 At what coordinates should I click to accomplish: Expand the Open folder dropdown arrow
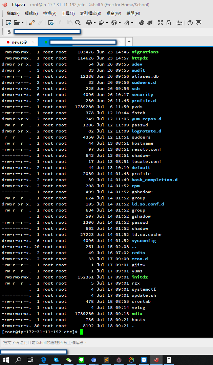[22, 23]
